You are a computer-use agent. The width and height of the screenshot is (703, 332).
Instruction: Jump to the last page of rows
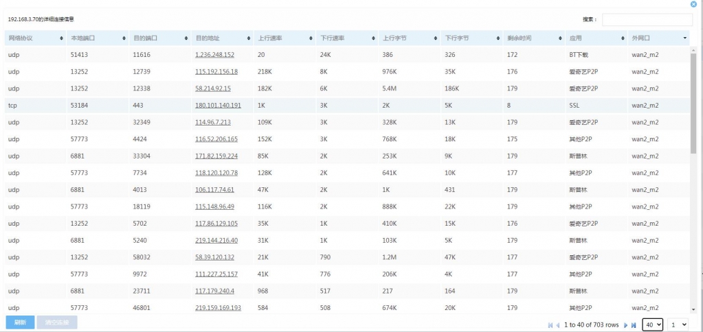tap(634, 325)
